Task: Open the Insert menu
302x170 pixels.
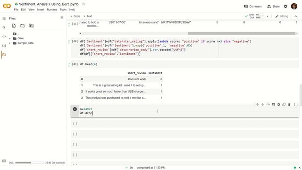Action: (x=41, y=9)
